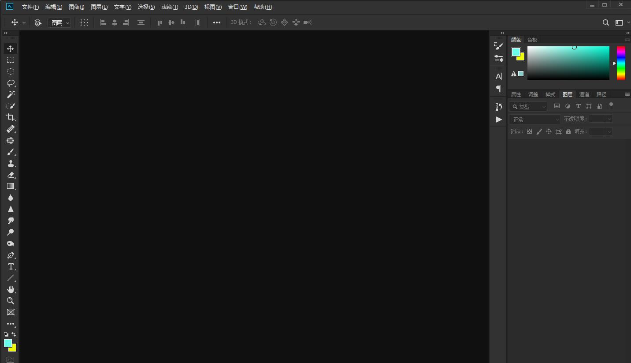Viewport: 631px width, 363px height.
Task: Select the Elliptical Marquee tool
Action: coord(11,71)
